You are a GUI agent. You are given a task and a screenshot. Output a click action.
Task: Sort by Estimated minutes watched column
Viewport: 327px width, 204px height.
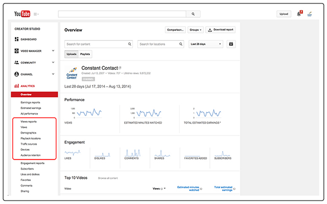click(x=189, y=189)
